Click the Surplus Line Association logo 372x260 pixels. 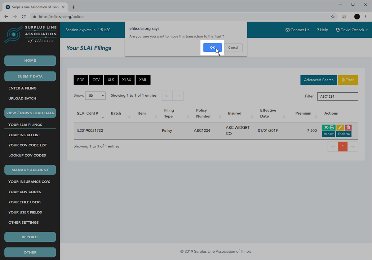(x=30, y=34)
